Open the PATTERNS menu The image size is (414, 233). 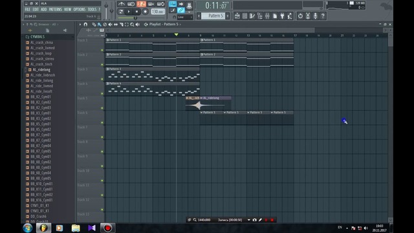(56, 10)
